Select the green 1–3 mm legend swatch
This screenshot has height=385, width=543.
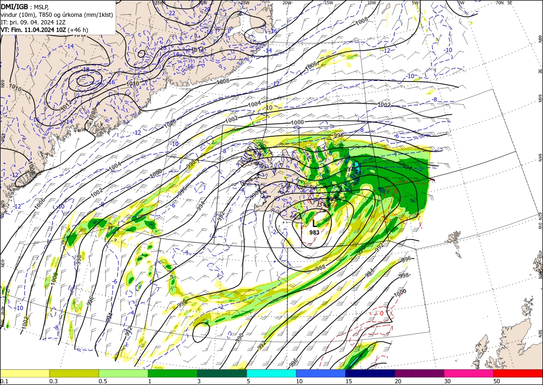pyautogui.click(x=173, y=373)
